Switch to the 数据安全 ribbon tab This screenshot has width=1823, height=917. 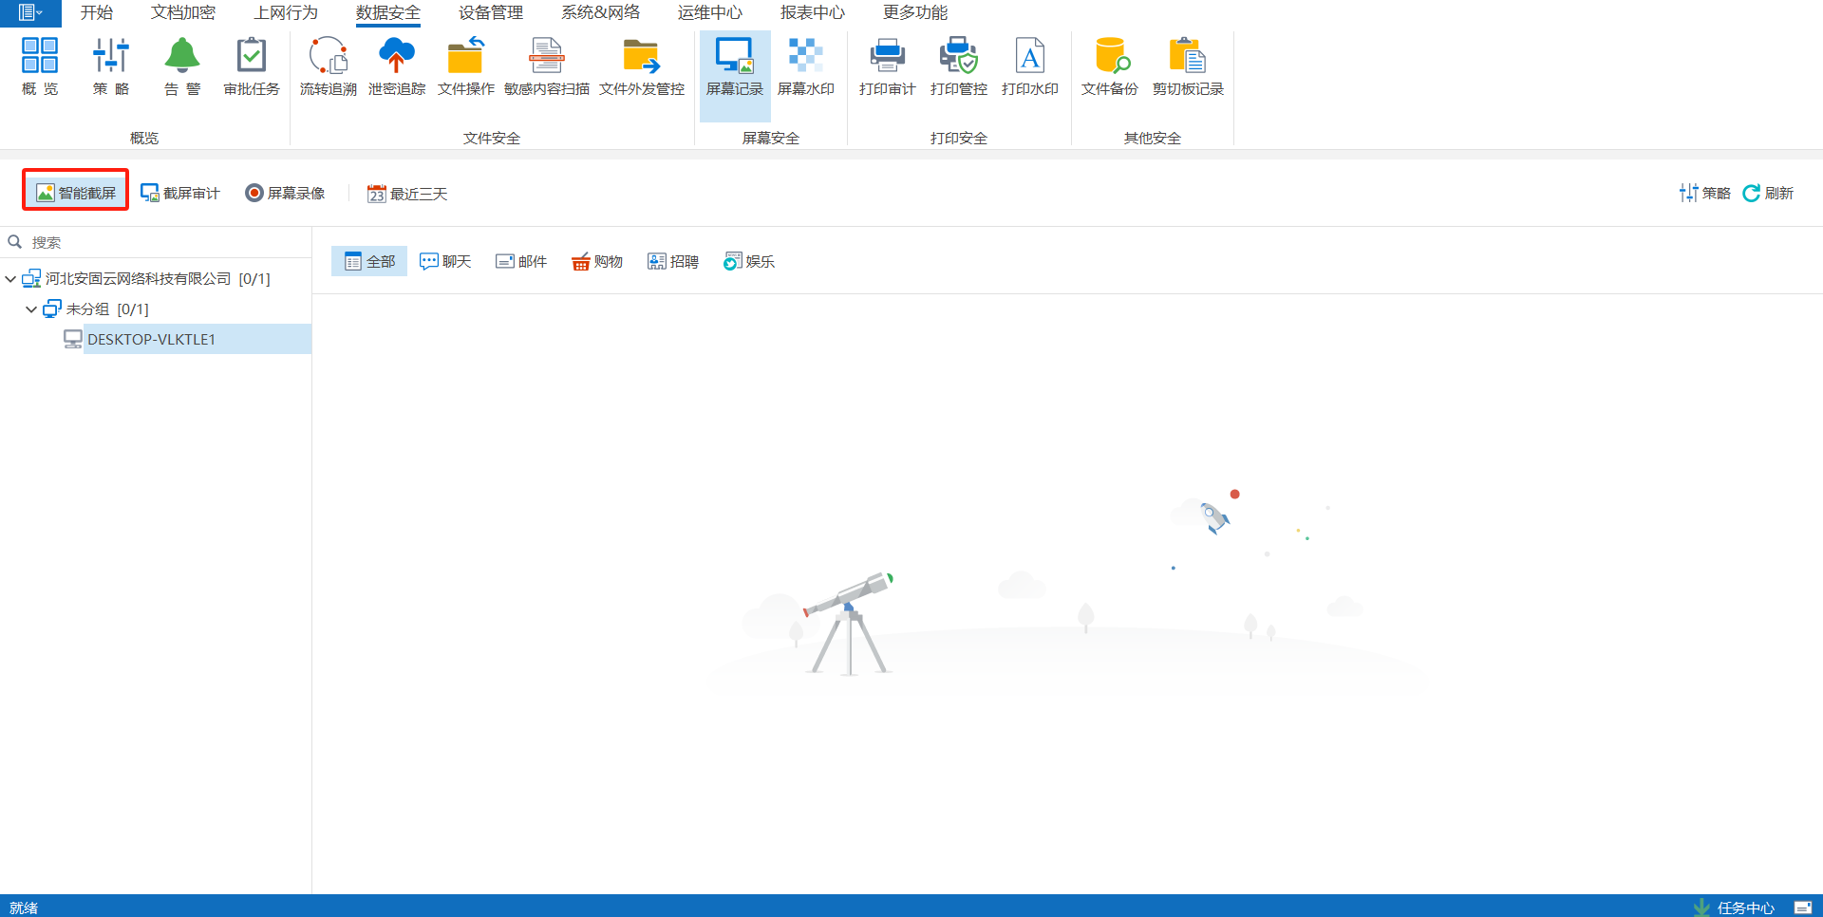[388, 13]
